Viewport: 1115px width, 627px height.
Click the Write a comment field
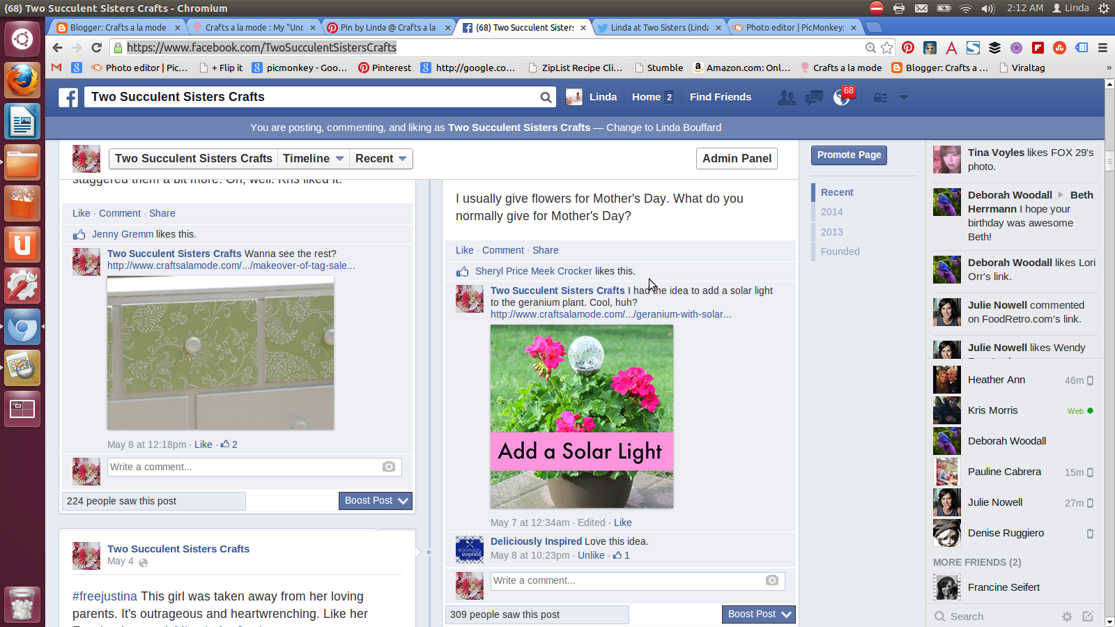[x=627, y=580]
